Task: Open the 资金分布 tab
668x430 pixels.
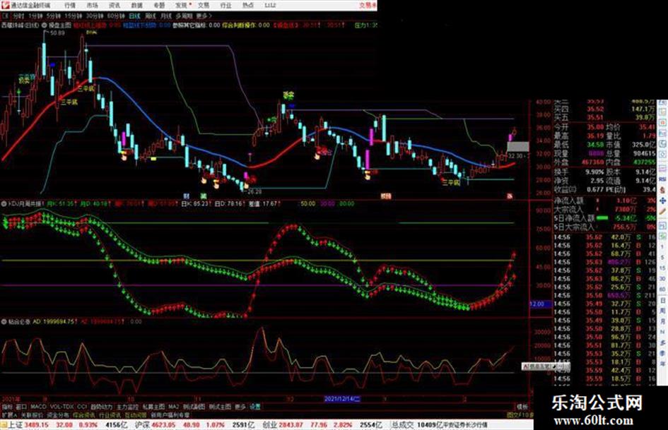Action: pyautogui.click(x=57, y=414)
